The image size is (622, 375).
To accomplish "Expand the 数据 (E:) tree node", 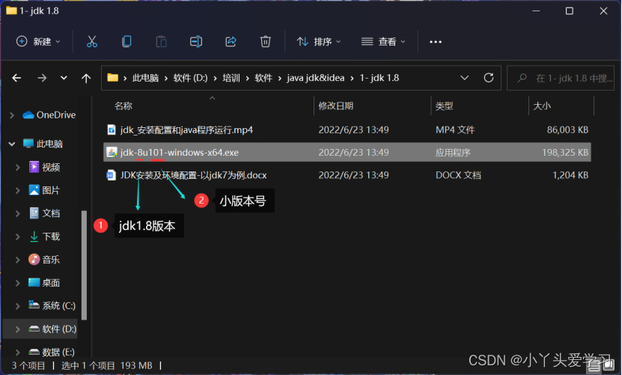I will point(17,353).
